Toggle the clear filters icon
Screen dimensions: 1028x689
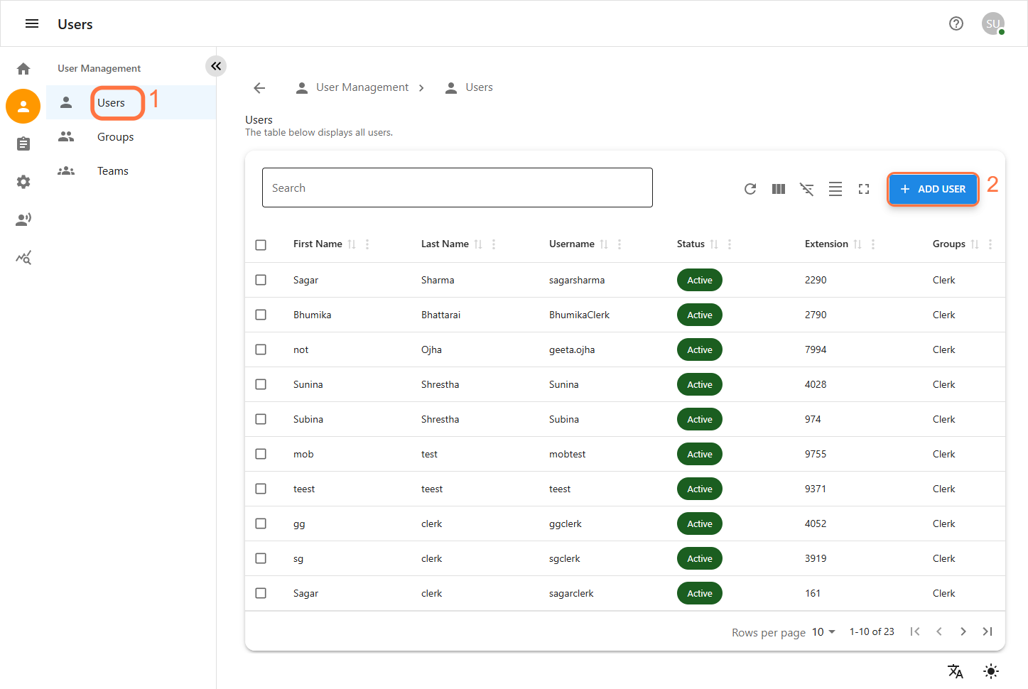[807, 189]
